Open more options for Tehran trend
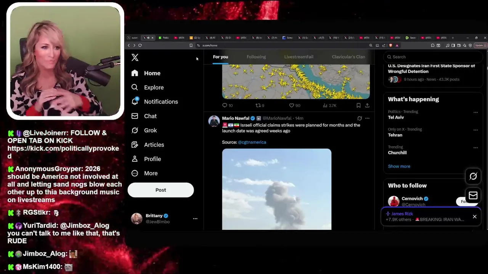Viewport: 488px width, 274px height. point(475,130)
